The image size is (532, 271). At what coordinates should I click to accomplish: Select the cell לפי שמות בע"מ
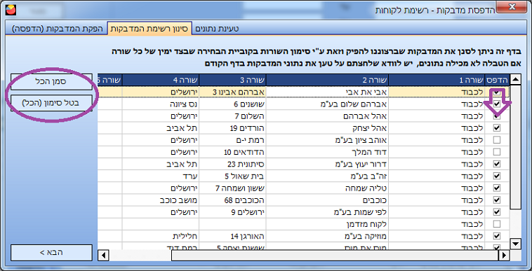(x=327, y=212)
